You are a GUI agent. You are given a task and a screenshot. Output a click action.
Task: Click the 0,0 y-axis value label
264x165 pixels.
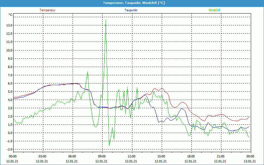pyautogui.click(x=9, y=133)
